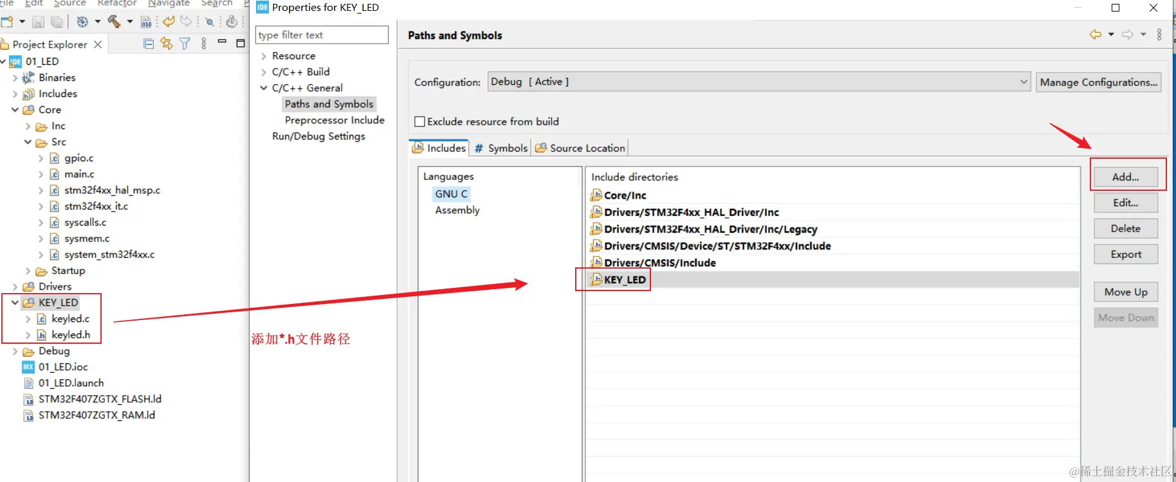Screen dimensions: 1176x482
Task: Click the Delete button
Action: pos(1126,228)
